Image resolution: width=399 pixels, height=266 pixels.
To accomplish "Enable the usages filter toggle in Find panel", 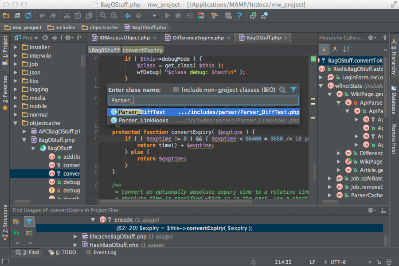I will [x=29, y=222].
